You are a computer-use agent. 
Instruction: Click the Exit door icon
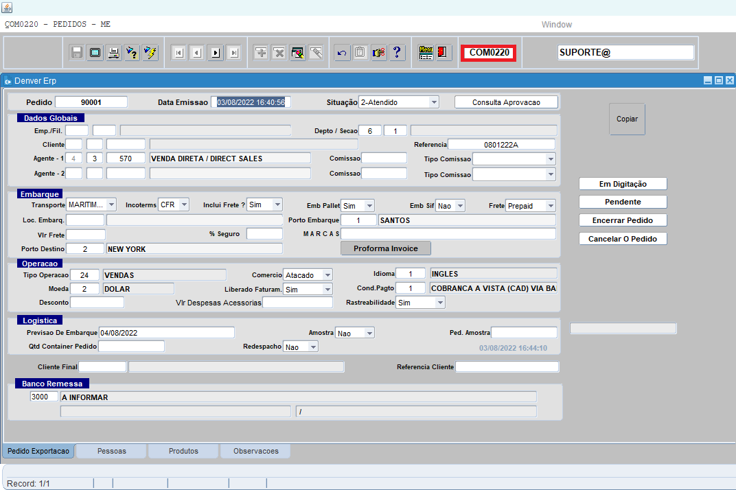[x=444, y=52]
